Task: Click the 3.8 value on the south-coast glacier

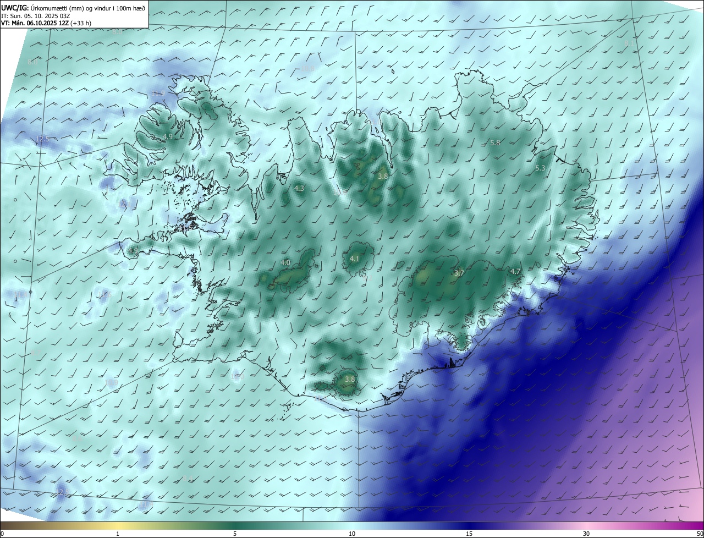Action: click(x=350, y=379)
